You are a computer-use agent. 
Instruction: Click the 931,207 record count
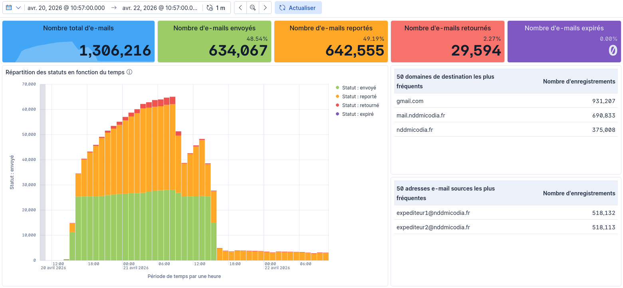[x=603, y=101]
